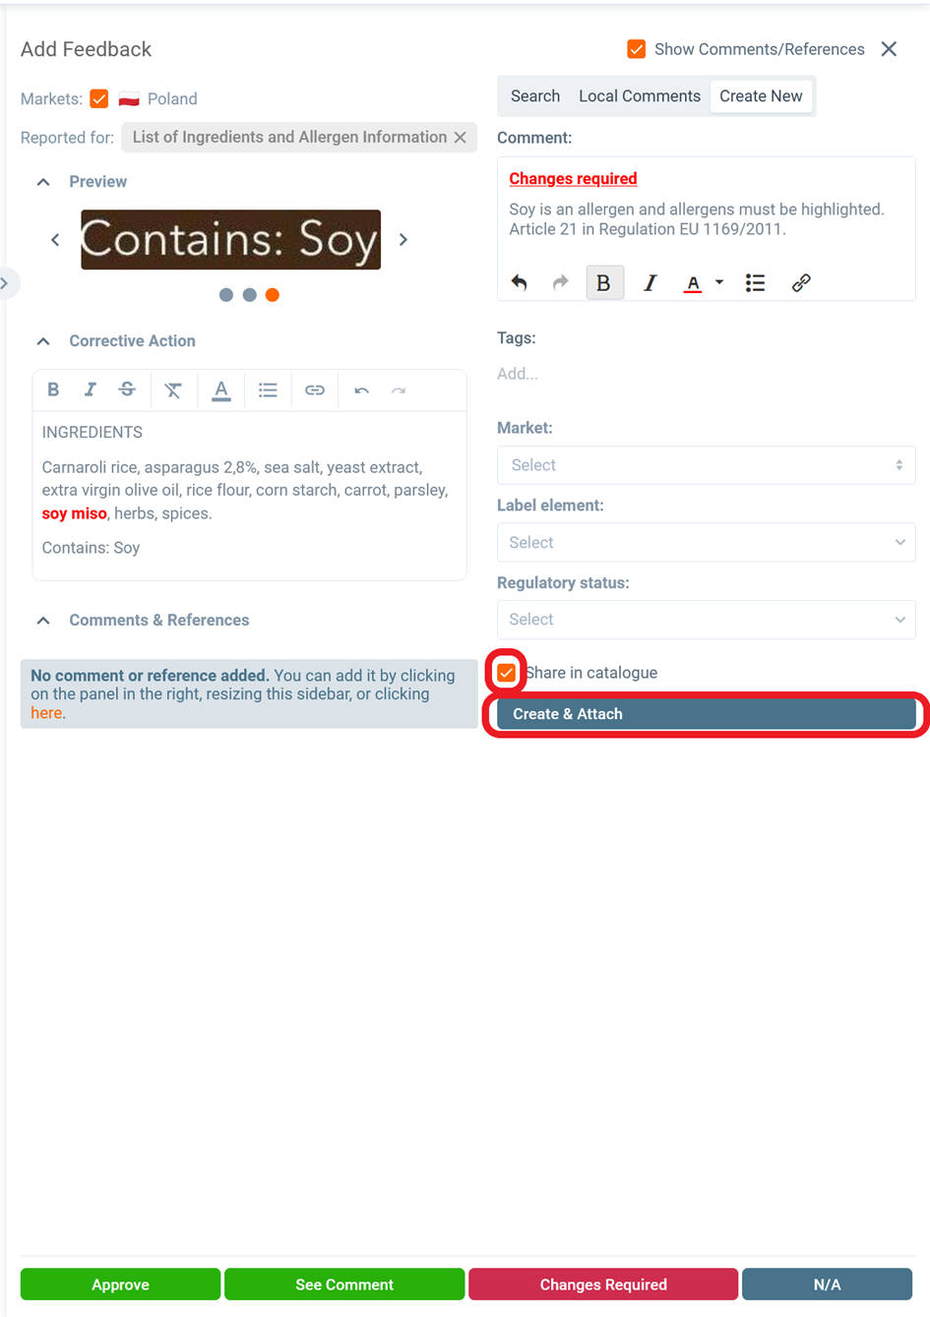Open the Label element dropdown
930x1317 pixels.
click(706, 543)
